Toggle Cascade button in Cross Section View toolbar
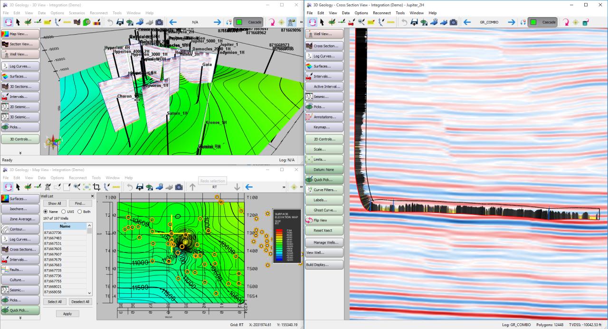The height and width of the screenshot is (329, 608). tap(542, 22)
